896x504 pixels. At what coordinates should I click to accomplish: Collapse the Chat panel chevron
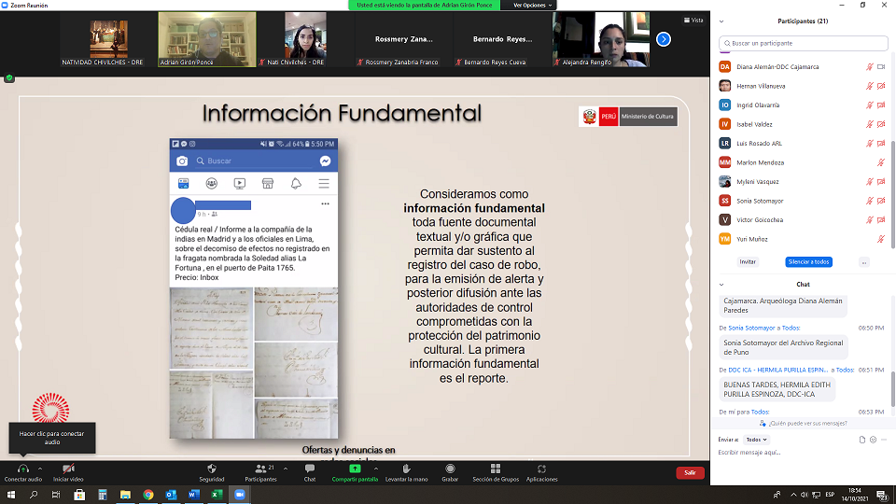point(721,284)
